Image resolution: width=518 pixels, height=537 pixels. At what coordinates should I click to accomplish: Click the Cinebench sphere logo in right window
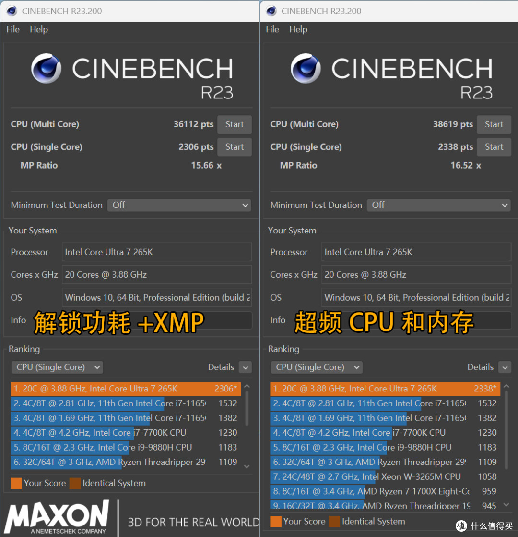pos(306,68)
